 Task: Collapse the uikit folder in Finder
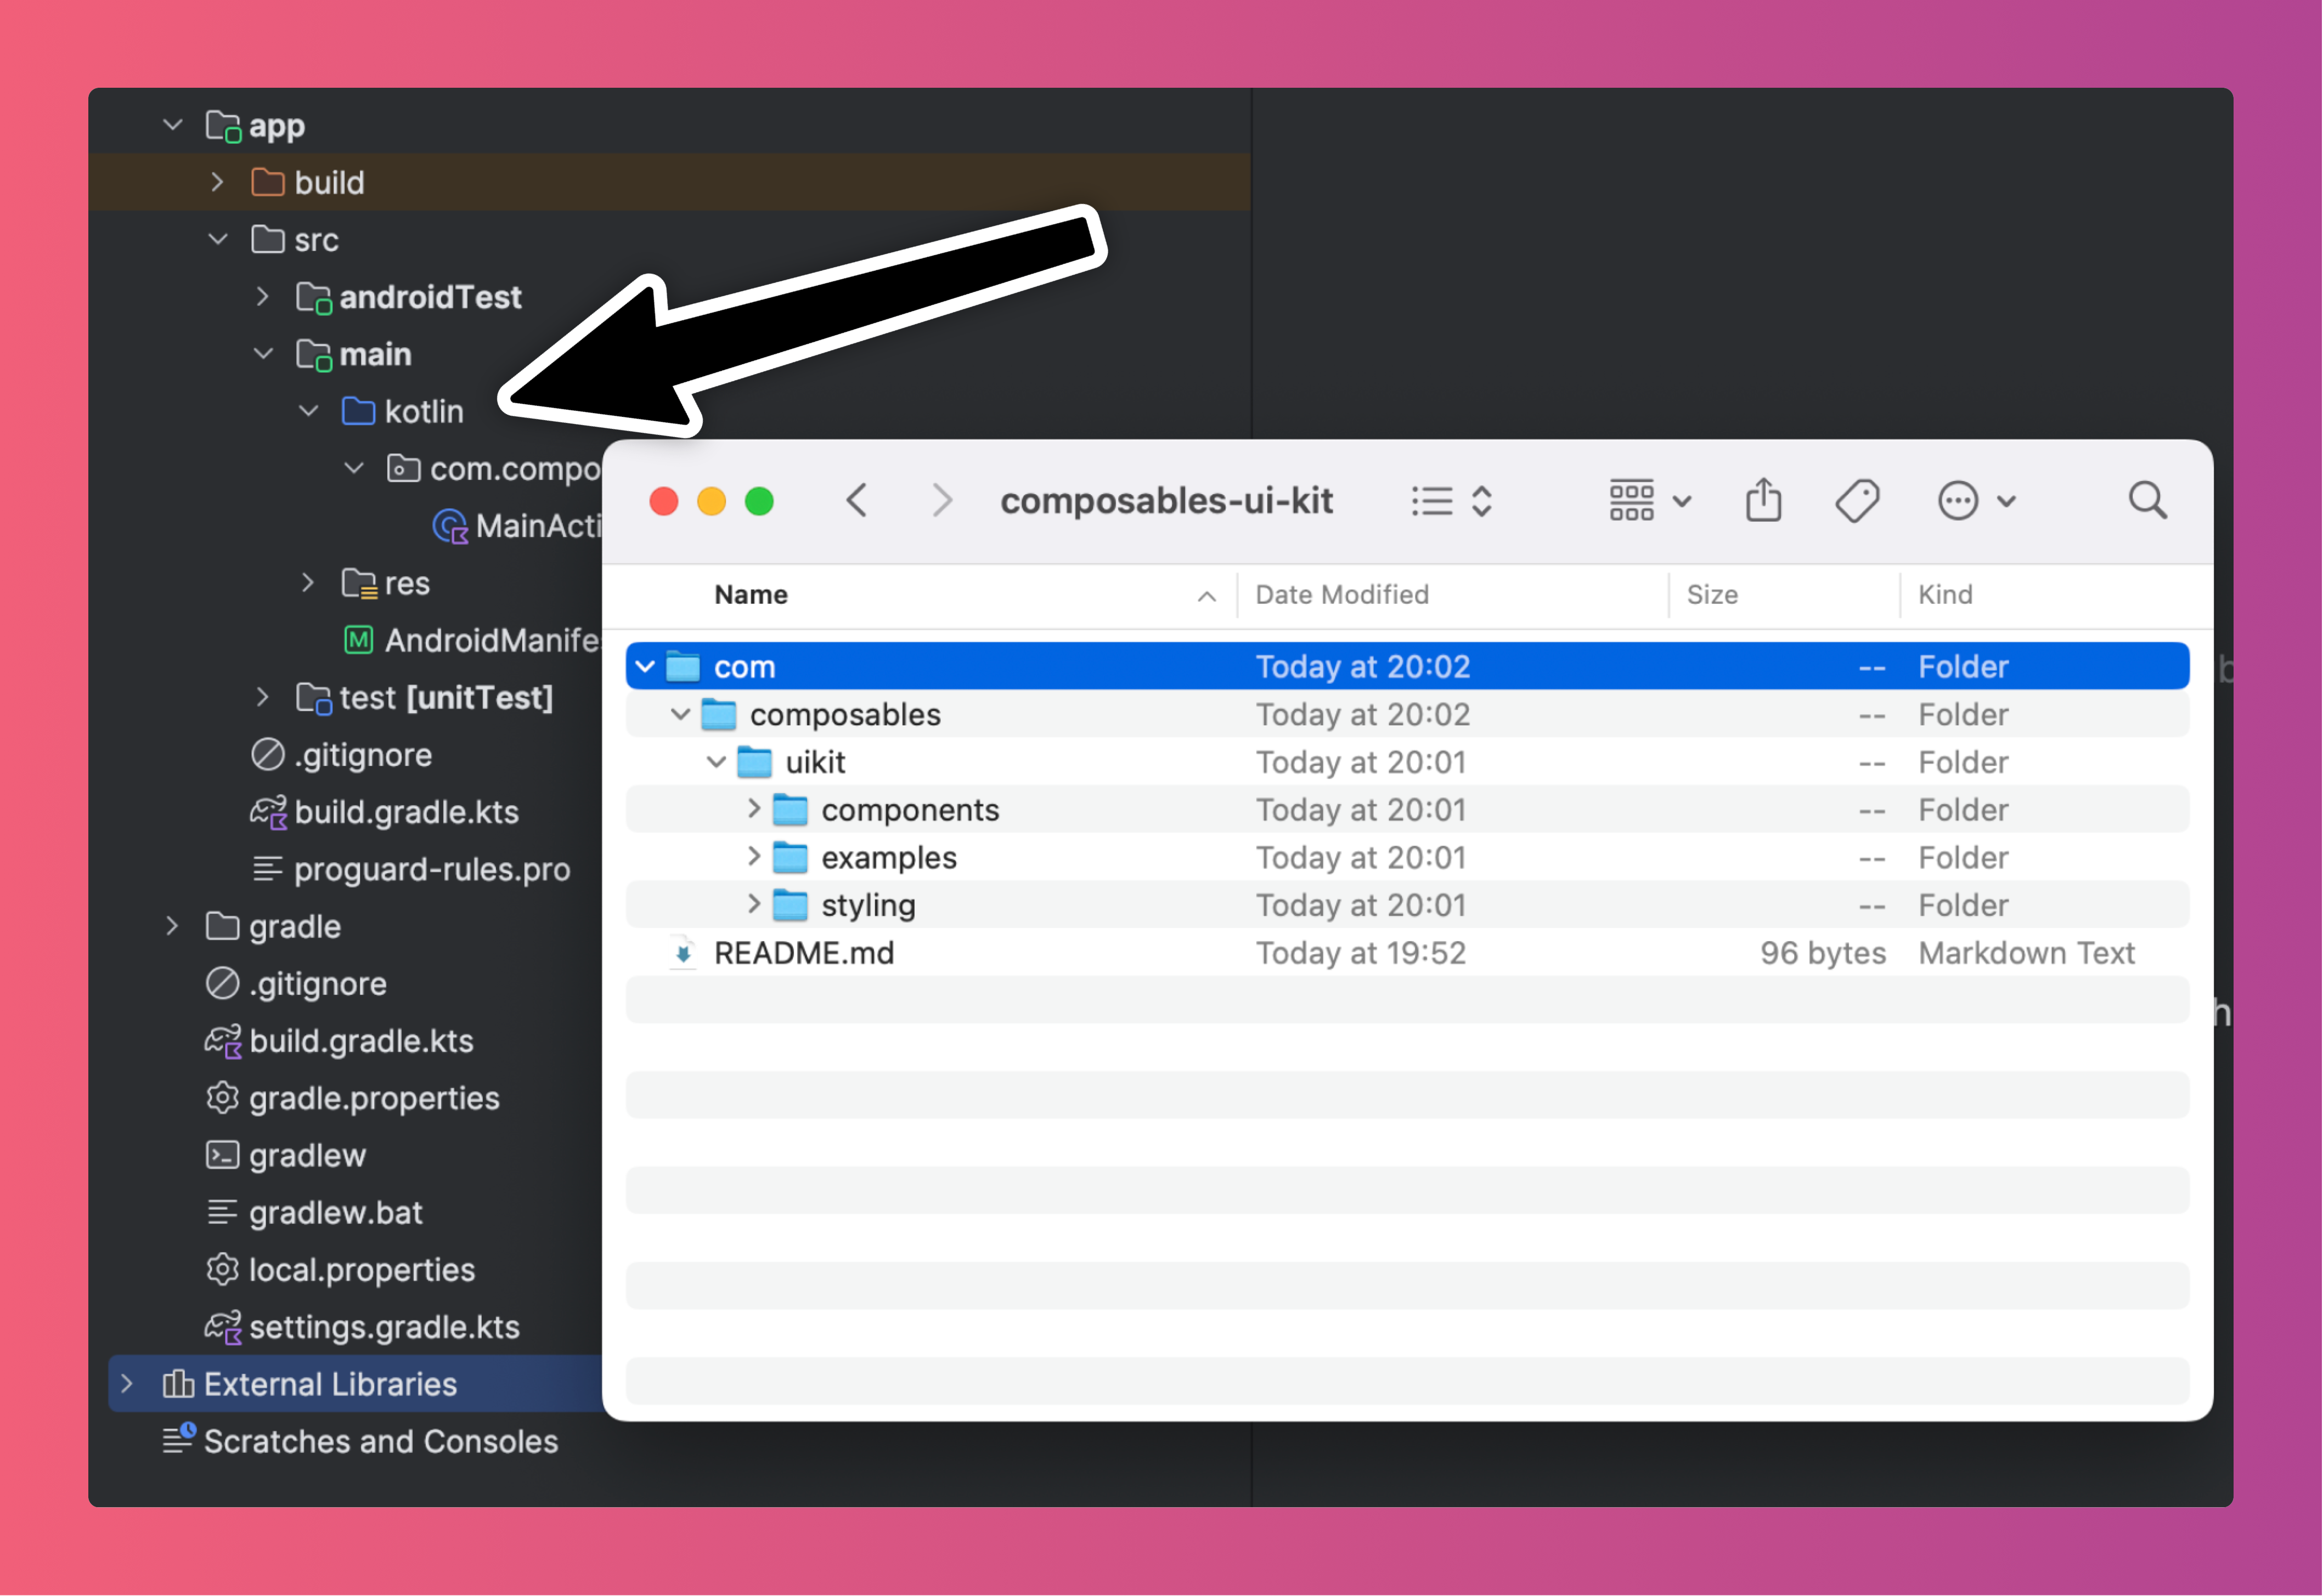(x=717, y=762)
